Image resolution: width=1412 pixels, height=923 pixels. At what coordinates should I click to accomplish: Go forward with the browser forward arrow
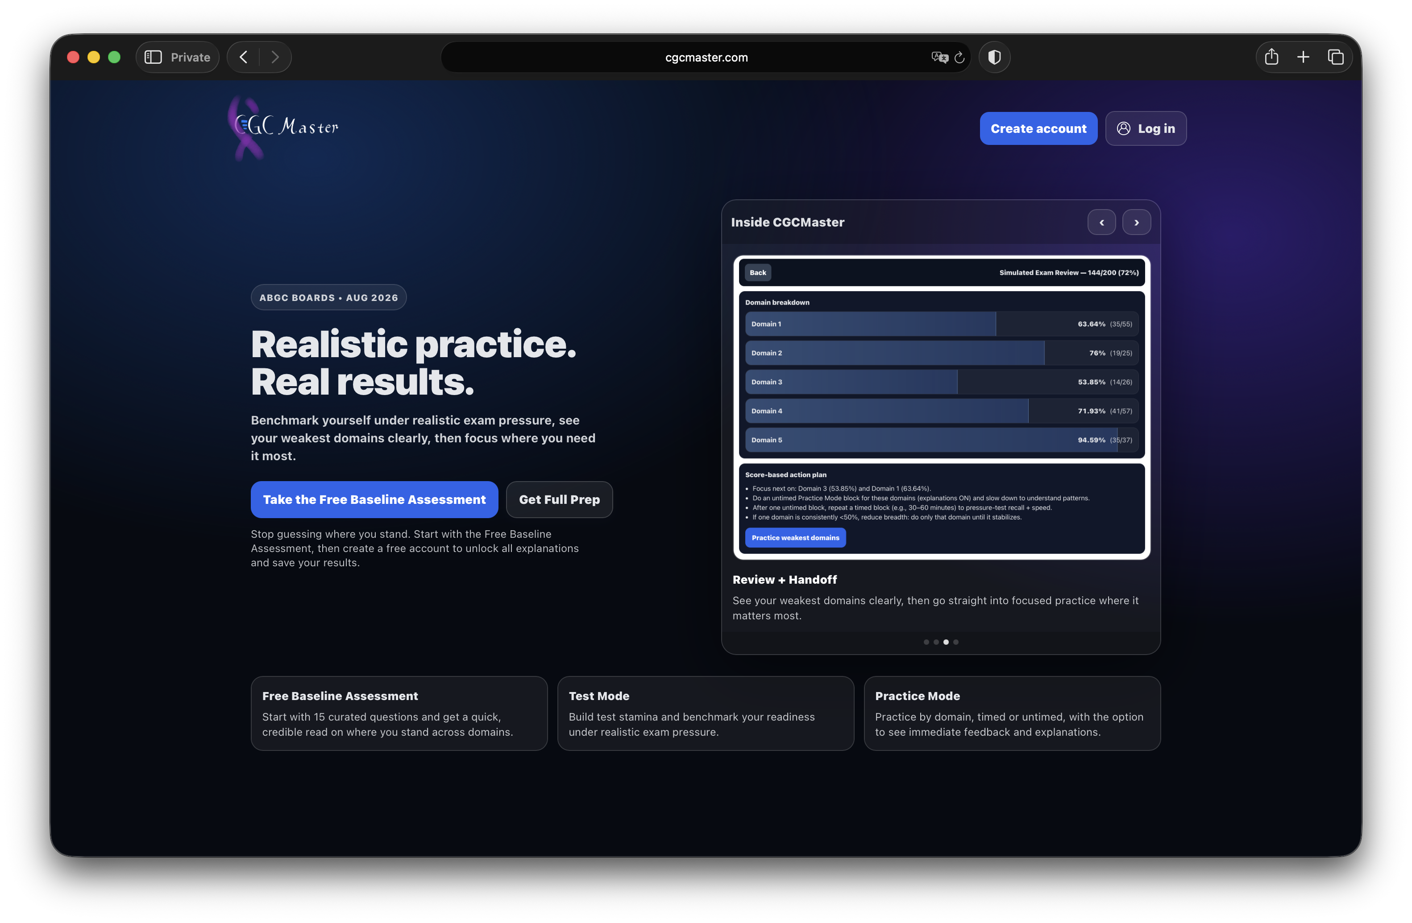275,57
